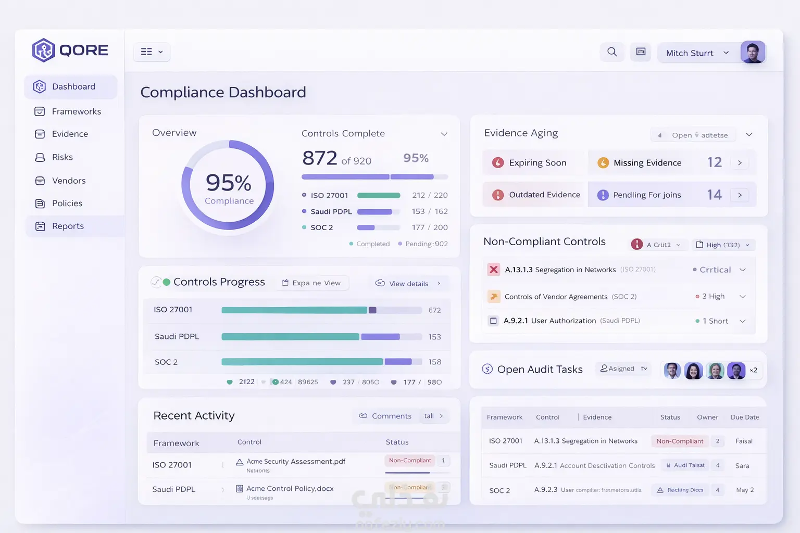Click the Missing Evidence orange icon
This screenshot has height=533, width=800.
[x=603, y=163]
